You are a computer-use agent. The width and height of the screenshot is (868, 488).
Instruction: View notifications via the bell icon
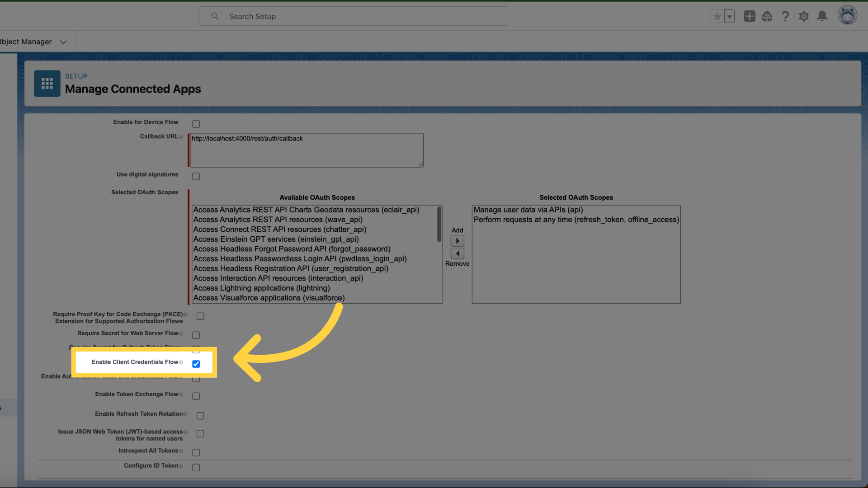pos(822,16)
